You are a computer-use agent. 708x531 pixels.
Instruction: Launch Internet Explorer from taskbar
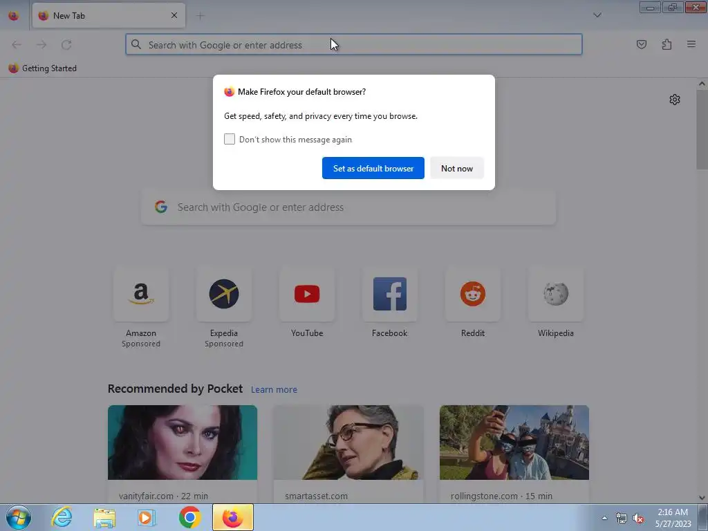tap(62, 517)
